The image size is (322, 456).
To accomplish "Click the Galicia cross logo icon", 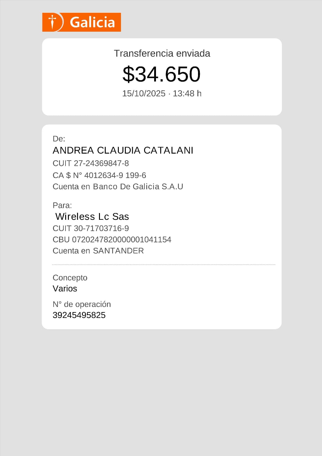I will pyautogui.click(x=53, y=22).
